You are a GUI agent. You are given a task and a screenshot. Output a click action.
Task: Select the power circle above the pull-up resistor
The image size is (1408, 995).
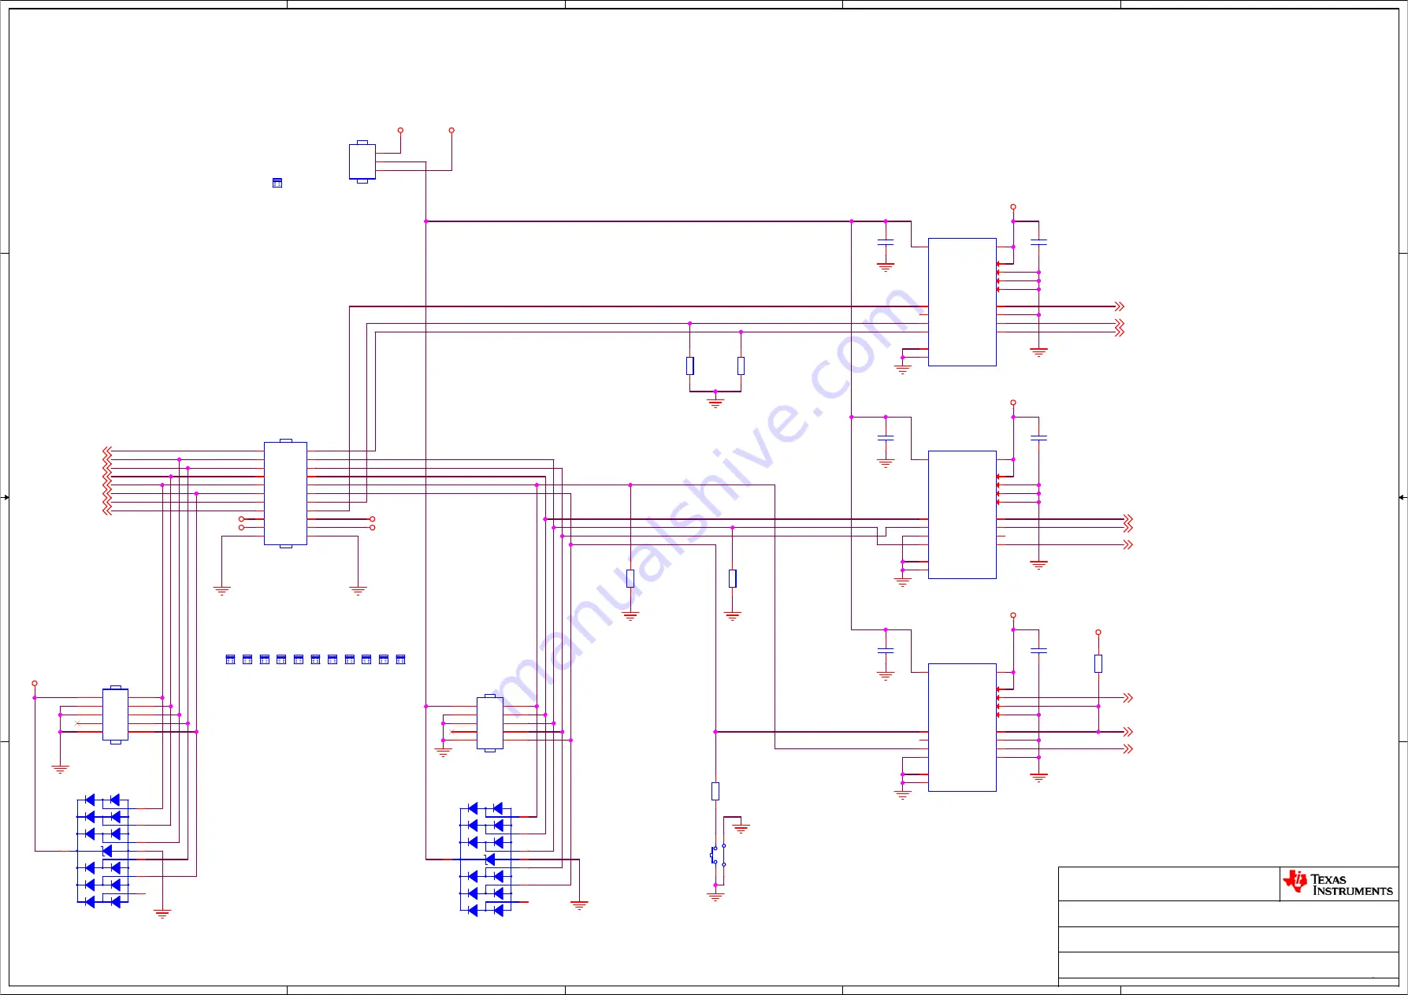pos(1098,632)
